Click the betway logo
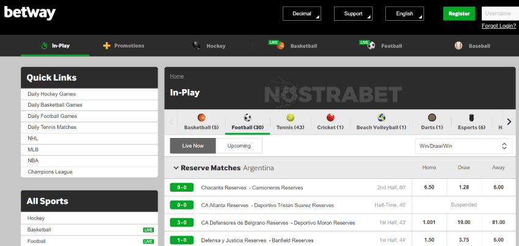 click(30, 13)
